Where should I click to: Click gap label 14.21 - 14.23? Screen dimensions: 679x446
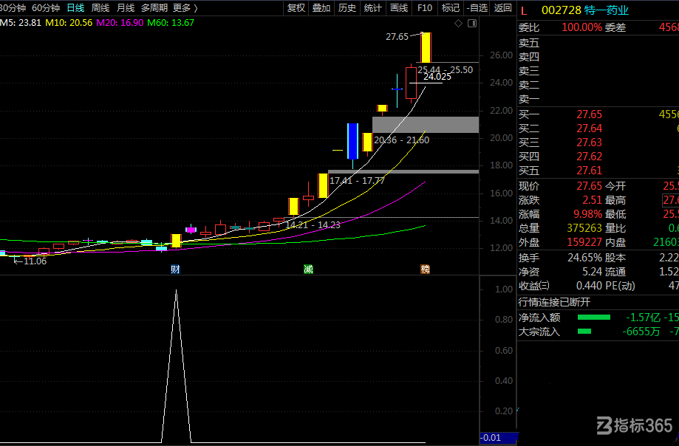(313, 225)
